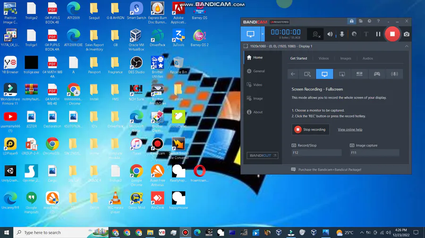Select the LDPlayer9 desktop icon

10,147
